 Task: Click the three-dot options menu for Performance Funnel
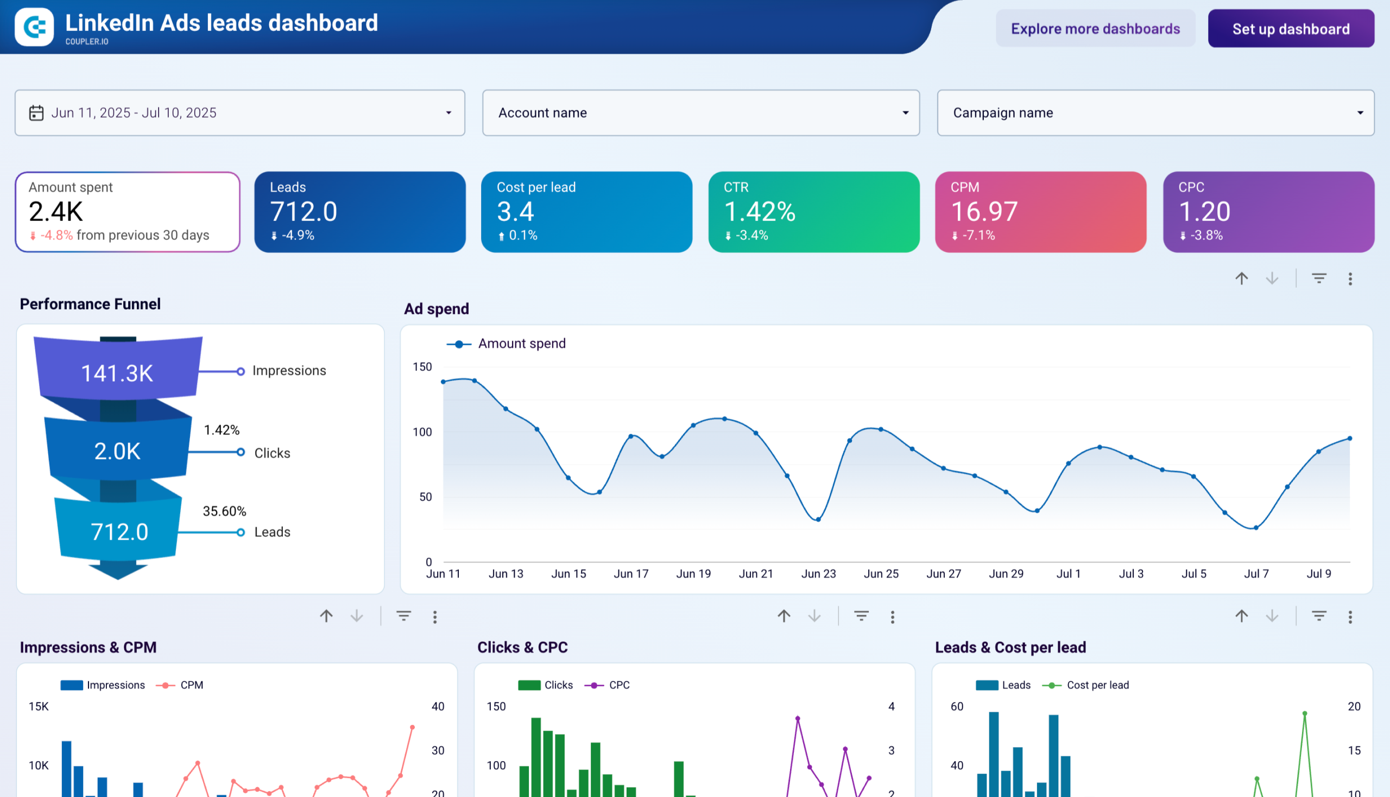click(x=435, y=616)
